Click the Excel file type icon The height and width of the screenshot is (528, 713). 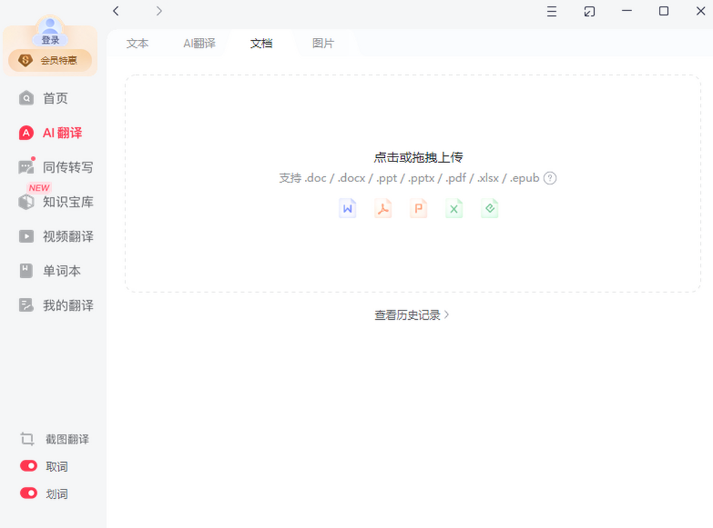coord(454,208)
